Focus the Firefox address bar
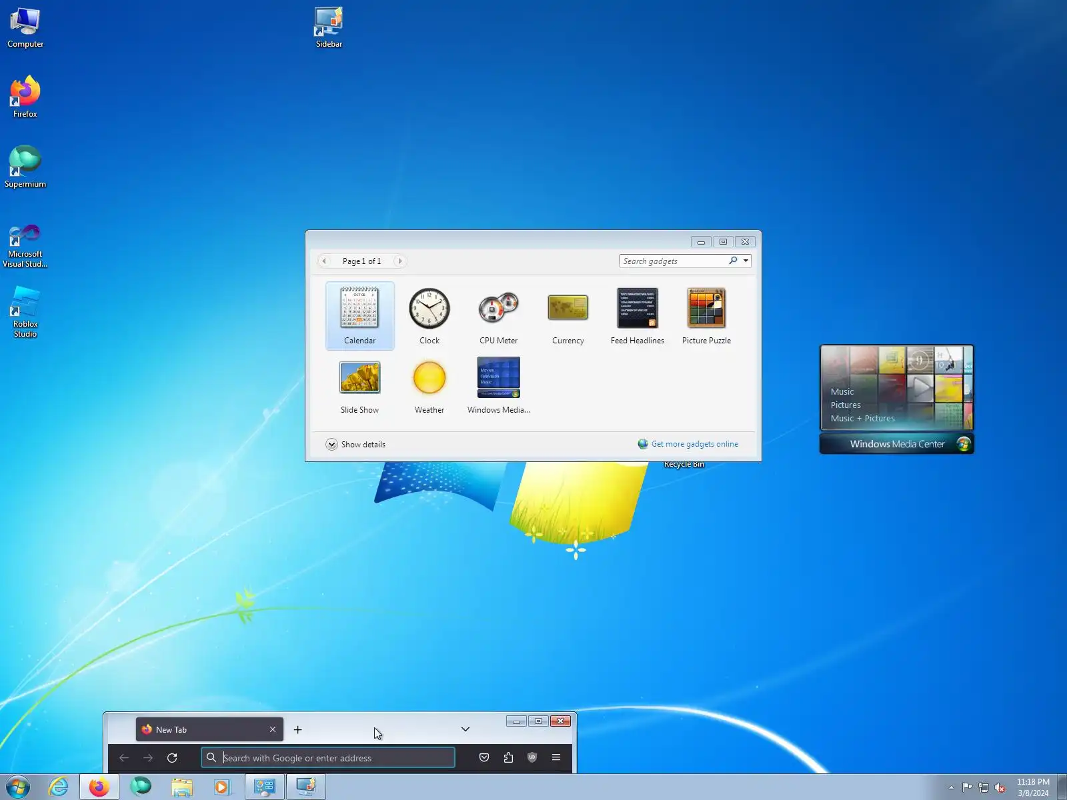 [328, 758]
